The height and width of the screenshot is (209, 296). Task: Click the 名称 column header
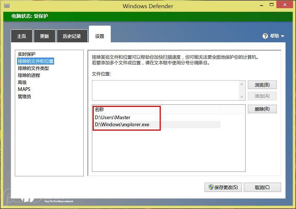point(156,109)
